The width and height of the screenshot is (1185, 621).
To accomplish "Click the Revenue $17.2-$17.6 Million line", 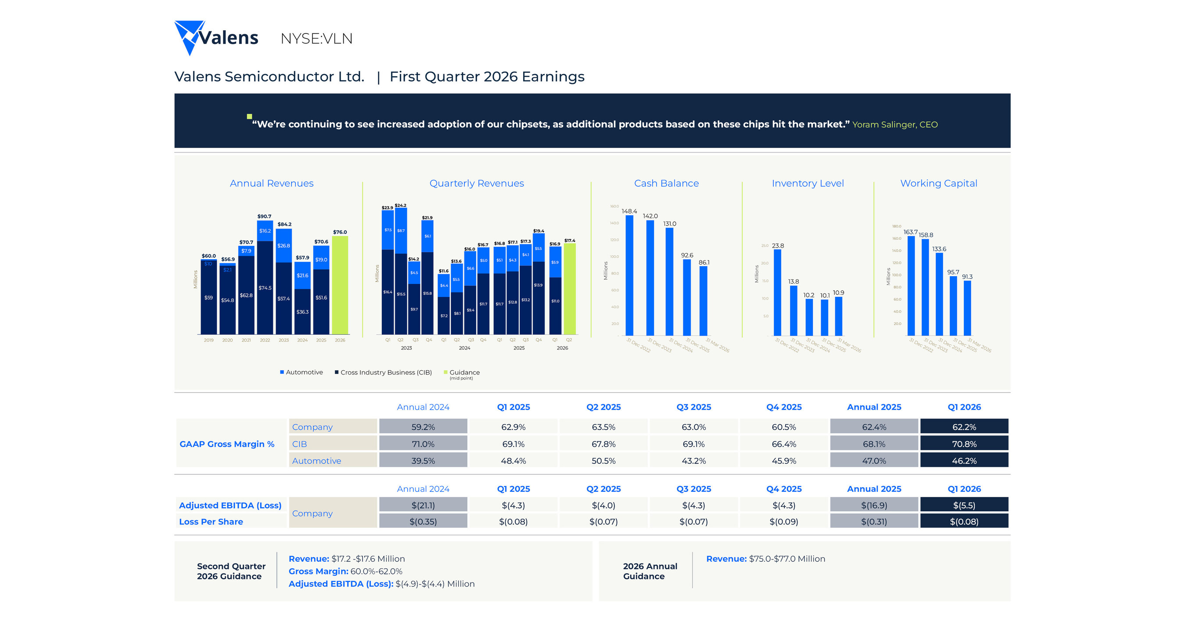I will point(347,559).
